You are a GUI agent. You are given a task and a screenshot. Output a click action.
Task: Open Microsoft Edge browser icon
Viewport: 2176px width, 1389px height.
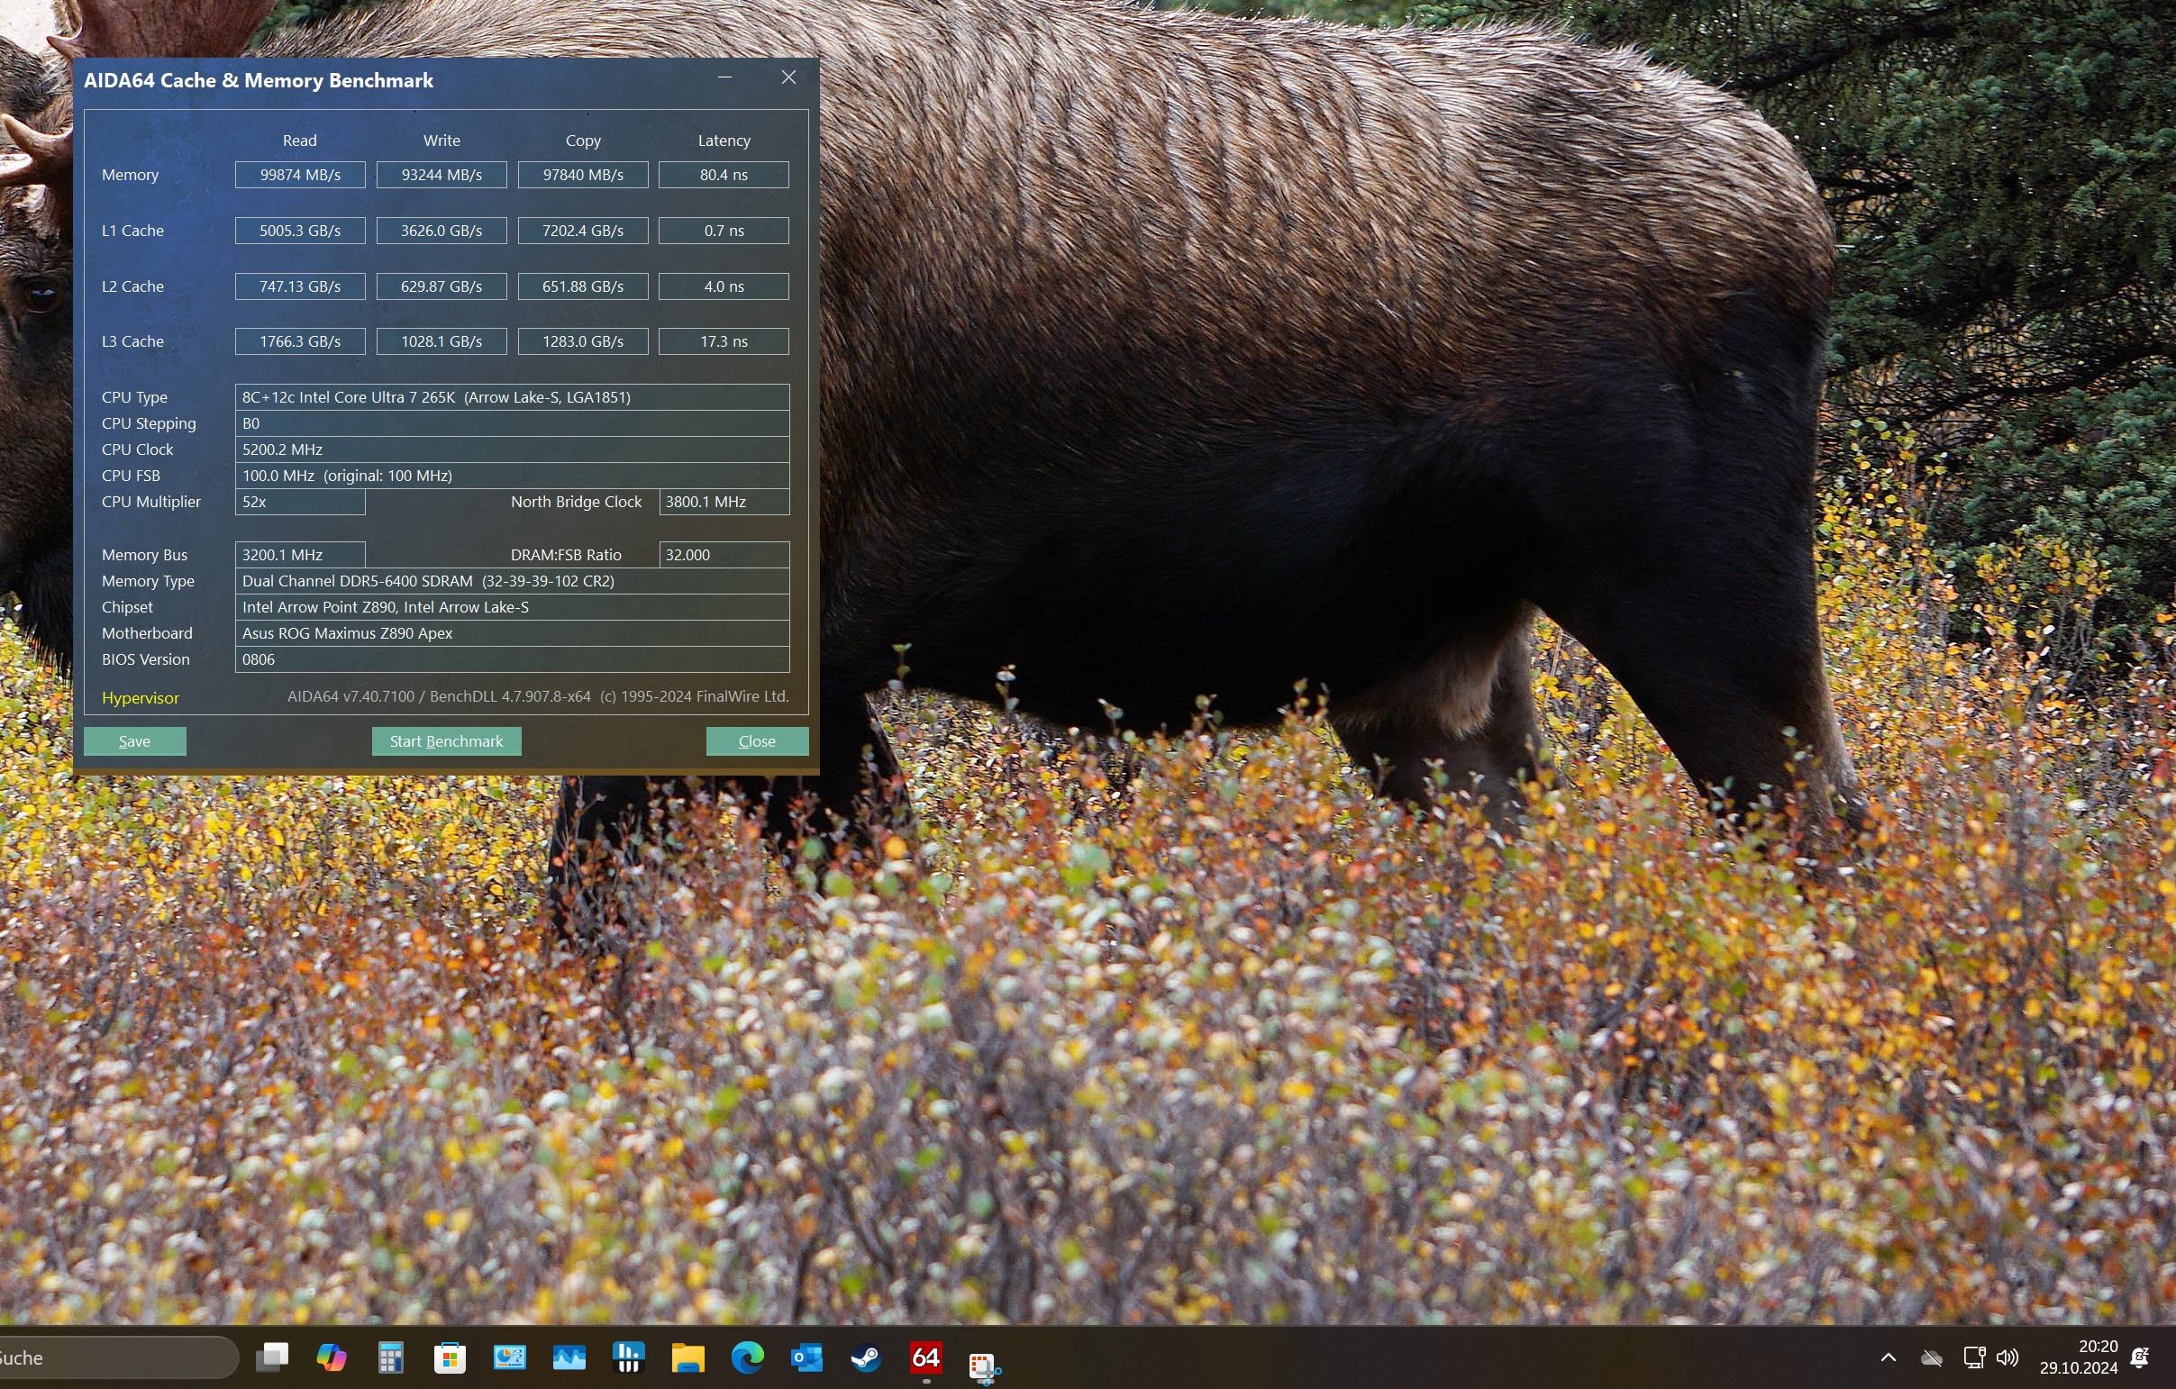(747, 1357)
